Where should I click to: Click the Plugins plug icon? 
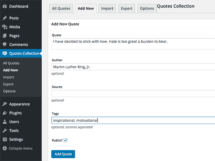(5, 113)
